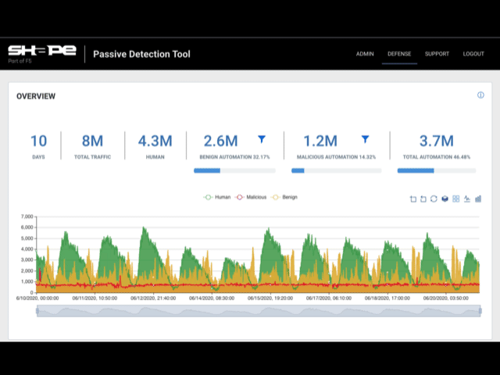Click the zoom area select icon
This screenshot has width=500, height=375.
click(413, 198)
